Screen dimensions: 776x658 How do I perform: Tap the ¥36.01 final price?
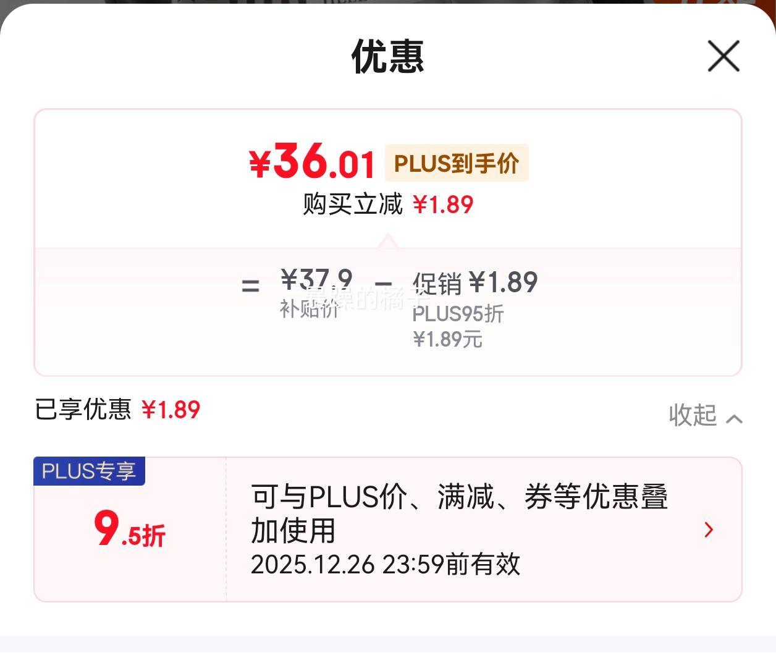[312, 162]
